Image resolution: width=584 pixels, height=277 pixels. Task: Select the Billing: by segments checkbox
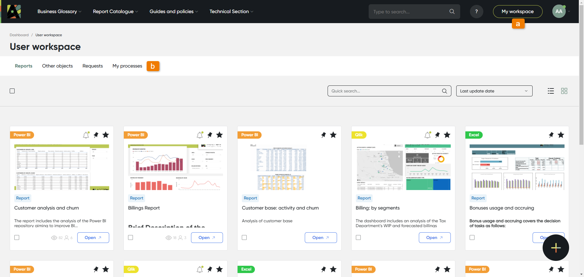358,237
